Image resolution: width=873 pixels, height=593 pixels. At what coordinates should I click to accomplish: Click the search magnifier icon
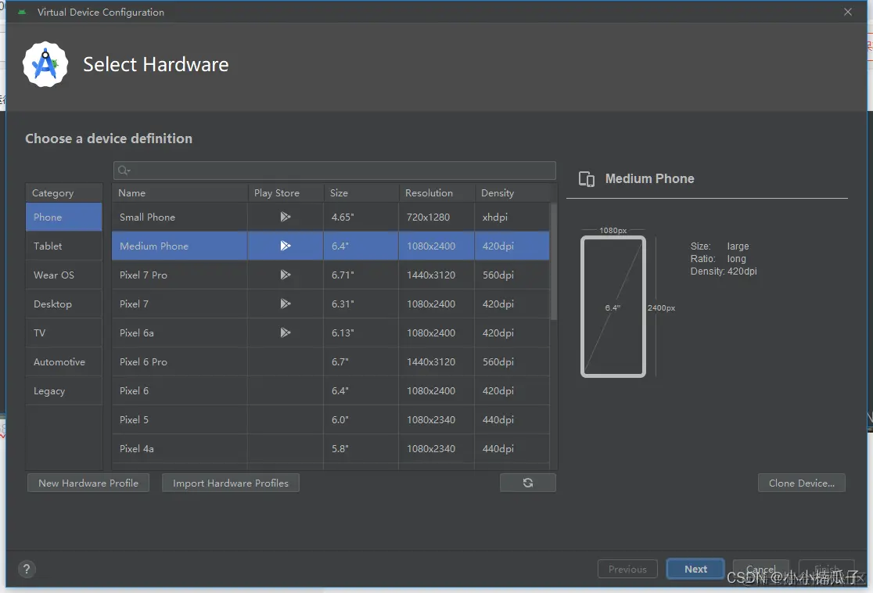coord(124,171)
